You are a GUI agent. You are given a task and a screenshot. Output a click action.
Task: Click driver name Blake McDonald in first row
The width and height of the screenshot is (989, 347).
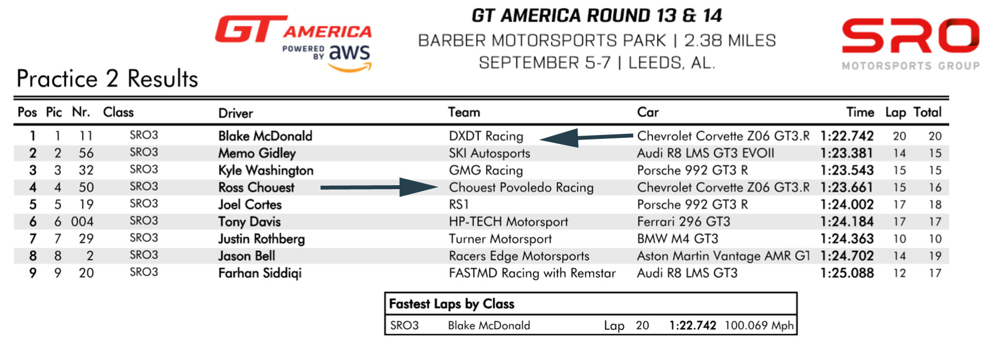265,136
